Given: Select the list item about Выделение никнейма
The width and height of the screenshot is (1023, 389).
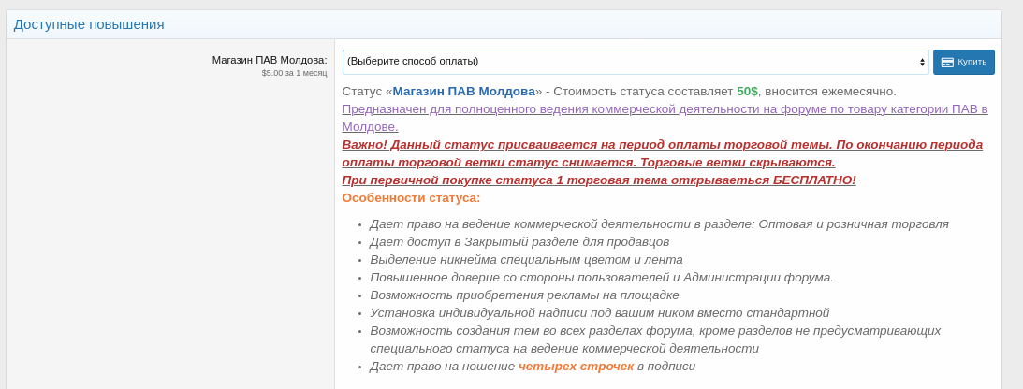Looking at the screenshot, I should pos(526,260).
